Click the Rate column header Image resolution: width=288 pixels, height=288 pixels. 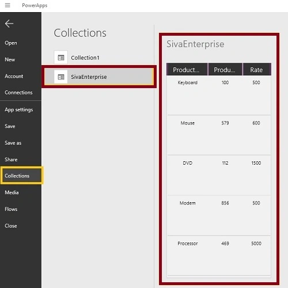point(257,70)
